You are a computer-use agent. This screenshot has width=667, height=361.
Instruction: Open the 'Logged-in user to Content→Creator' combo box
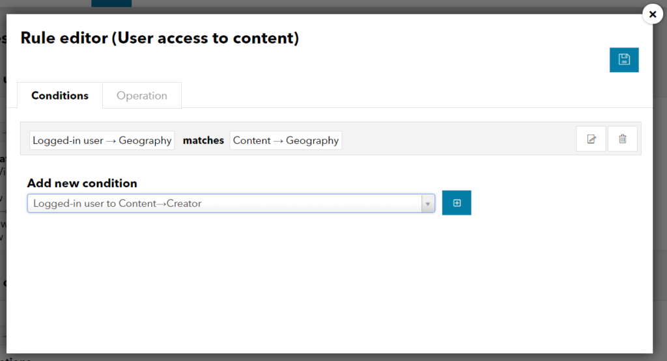click(231, 204)
